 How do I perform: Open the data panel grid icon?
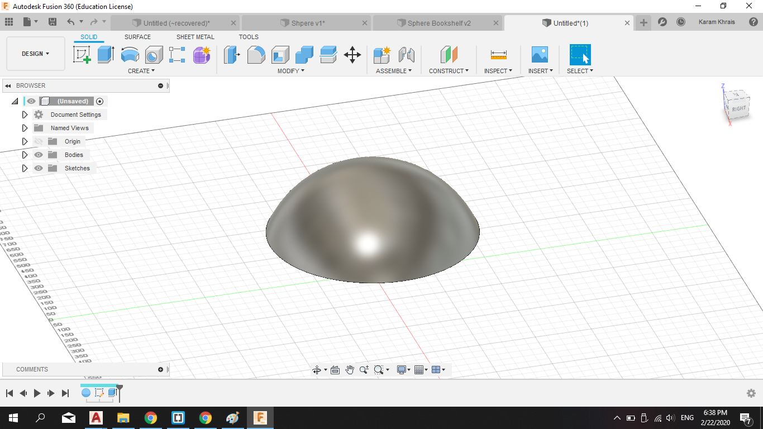[9, 22]
